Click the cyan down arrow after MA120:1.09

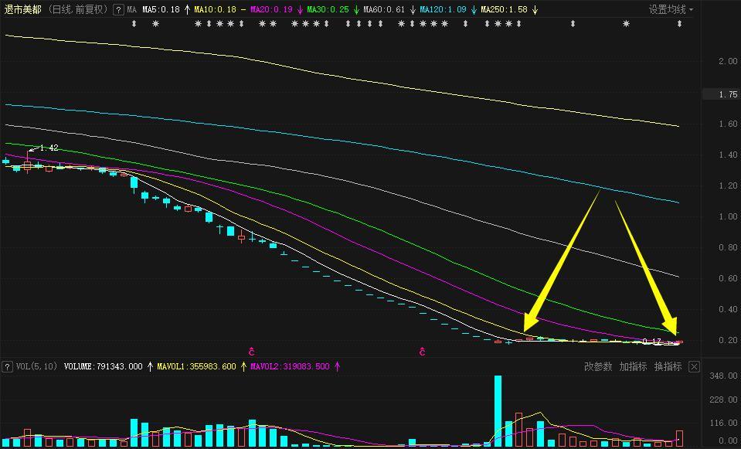pyautogui.click(x=474, y=9)
